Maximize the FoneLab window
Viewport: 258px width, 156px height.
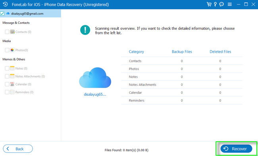pyautogui.click(x=246, y=4)
